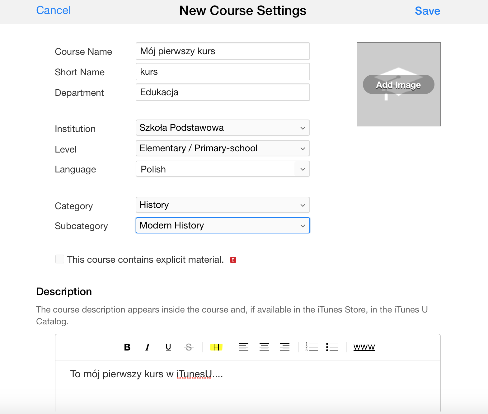Image resolution: width=488 pixels, height=414 pixels.
Task: Toggle yellow highlight on text
Action: click(x=216, y=347)
